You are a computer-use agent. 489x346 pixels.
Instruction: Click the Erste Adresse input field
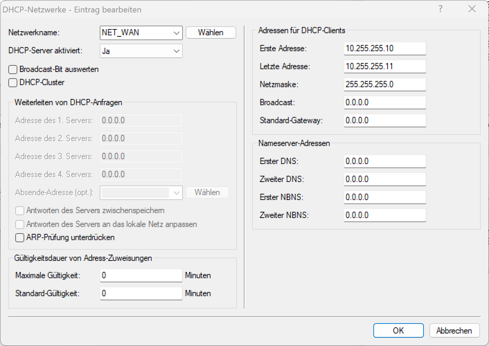[x=384, y=48]
